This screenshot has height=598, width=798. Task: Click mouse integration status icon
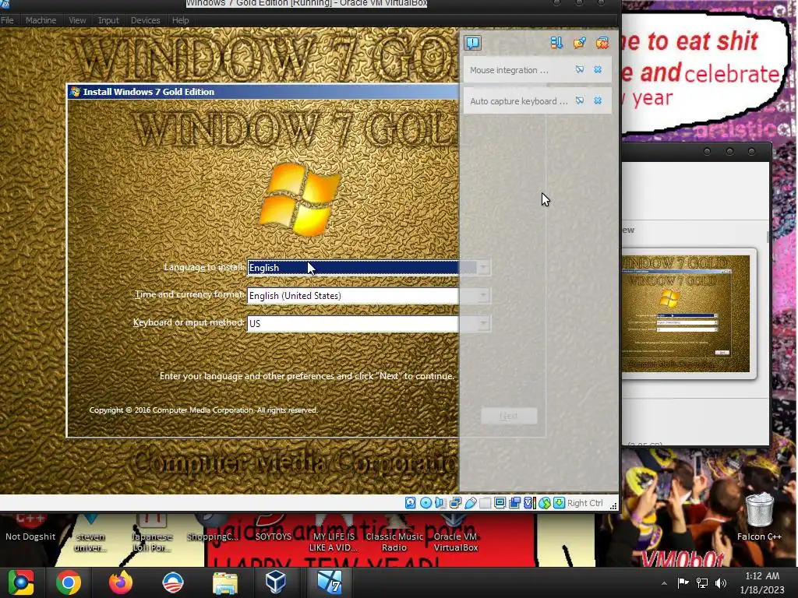(545, 503)
